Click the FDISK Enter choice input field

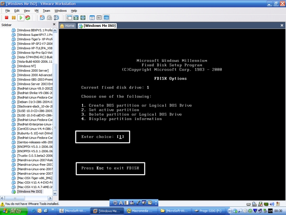coord(120,137)
